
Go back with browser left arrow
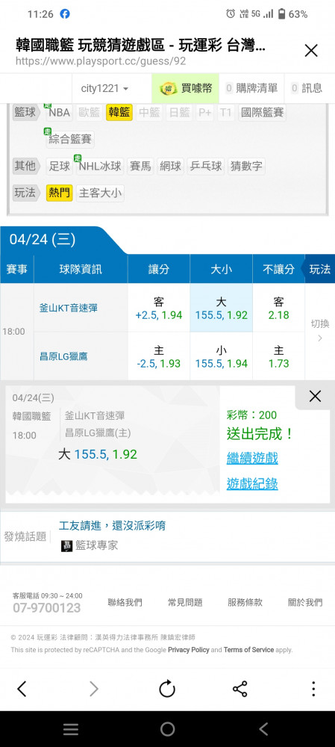[22, 689]
